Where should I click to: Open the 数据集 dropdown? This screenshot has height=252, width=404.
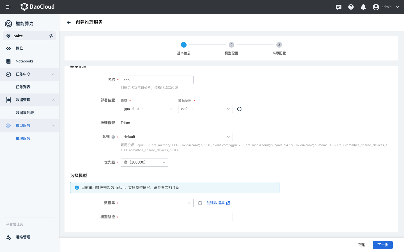tap(157, 203)
